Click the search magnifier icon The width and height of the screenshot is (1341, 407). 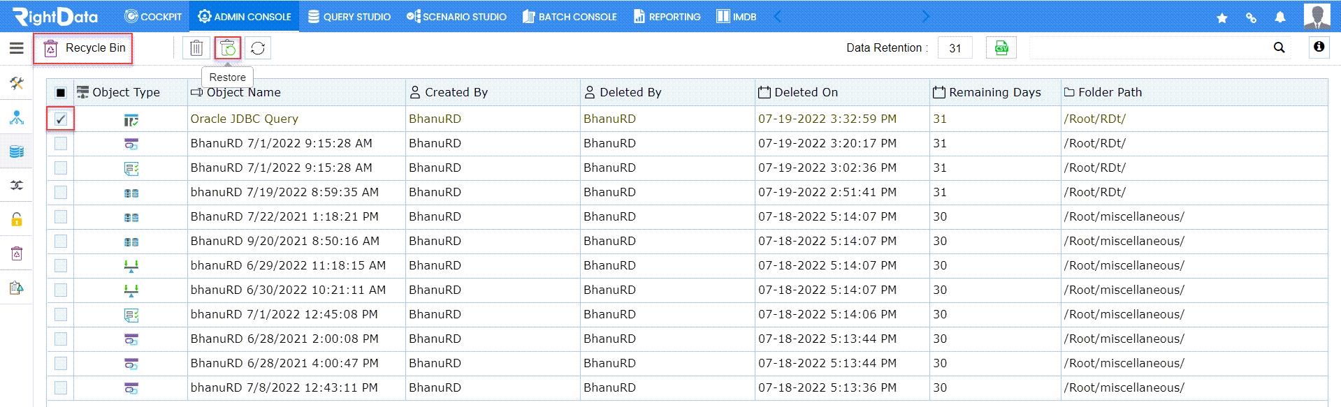coord(1280,47)
